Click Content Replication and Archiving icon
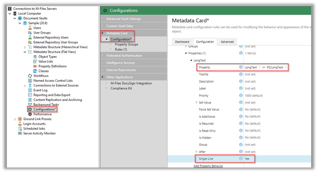The image size is (318, 173). (x=30, y=100)
